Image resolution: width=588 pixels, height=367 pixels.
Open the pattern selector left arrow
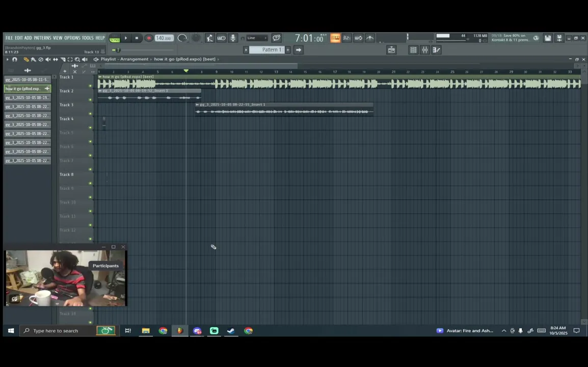click(246, 50)
